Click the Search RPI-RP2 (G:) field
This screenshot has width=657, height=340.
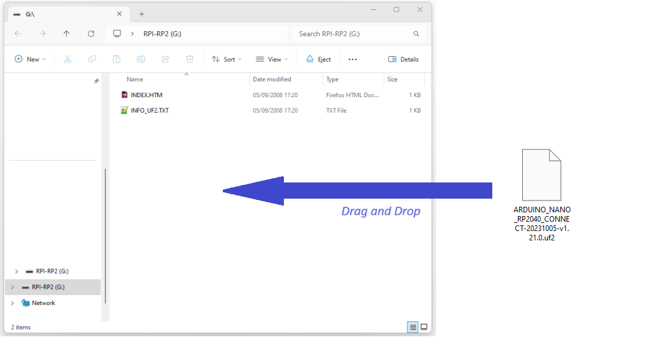(353, 34)
